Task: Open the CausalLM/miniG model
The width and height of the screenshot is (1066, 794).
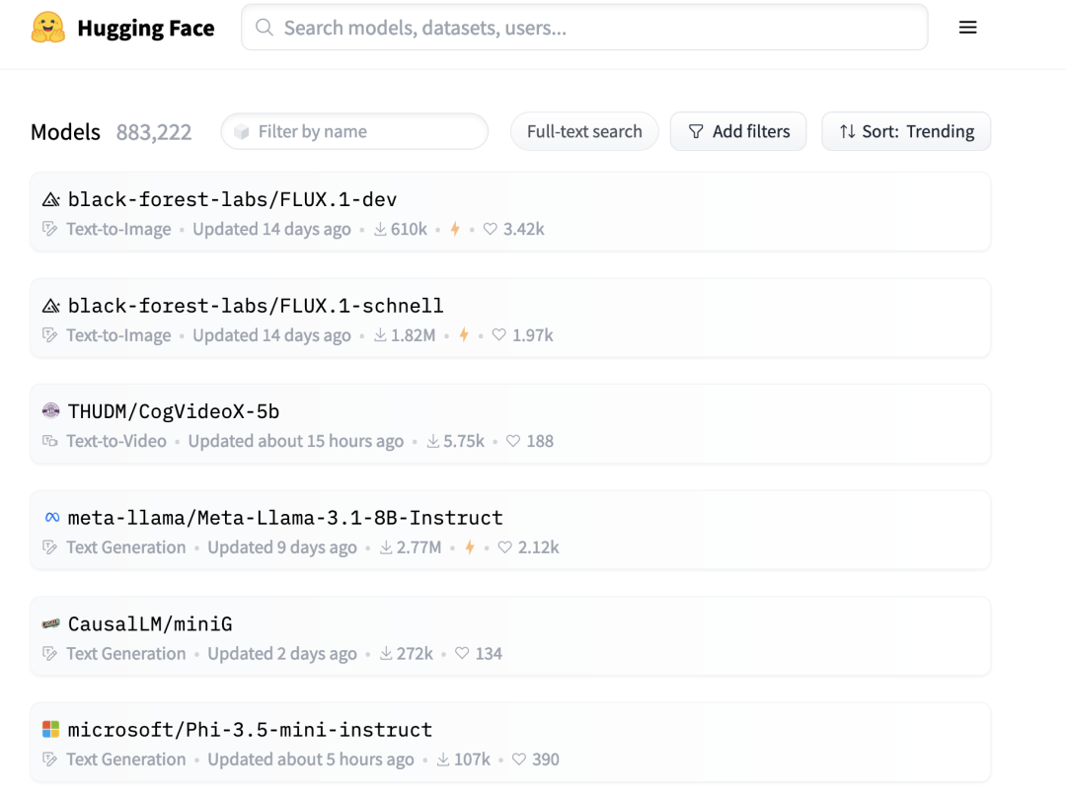Action: 150,623
